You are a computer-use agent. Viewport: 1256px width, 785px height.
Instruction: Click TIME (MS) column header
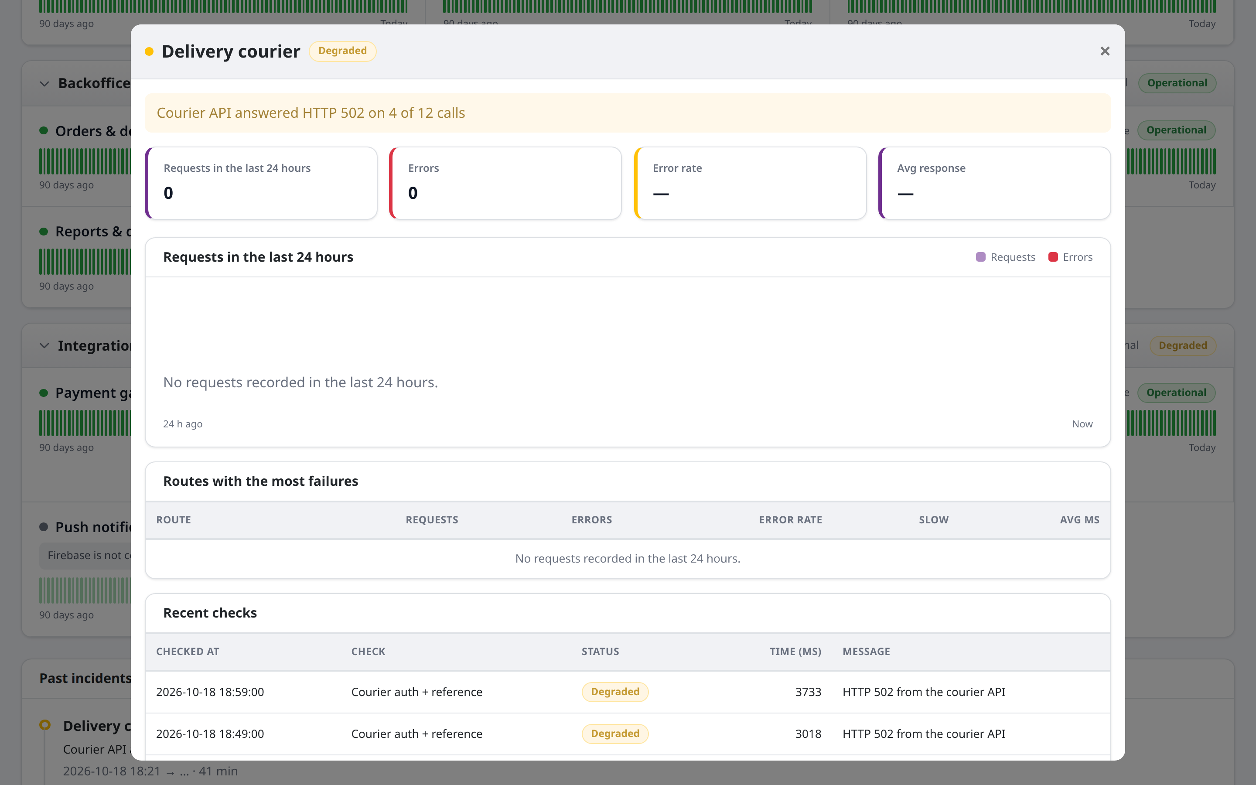point(795,652)
